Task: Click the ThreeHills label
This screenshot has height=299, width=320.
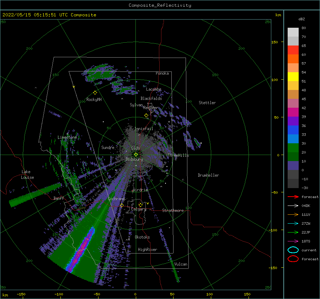Action: click(x=178, y=155)
